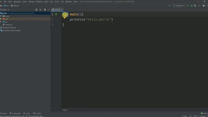Open the Messages tool window
The height and width of the screenshot is (117, 208).
15,113
